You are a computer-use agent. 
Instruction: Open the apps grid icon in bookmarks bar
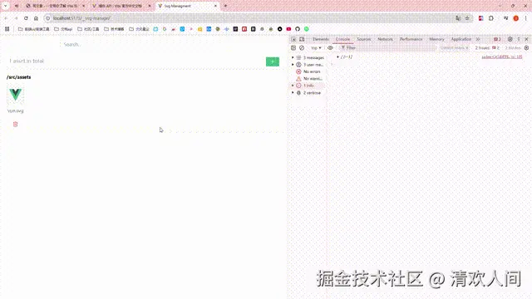[x=7, y=29]
